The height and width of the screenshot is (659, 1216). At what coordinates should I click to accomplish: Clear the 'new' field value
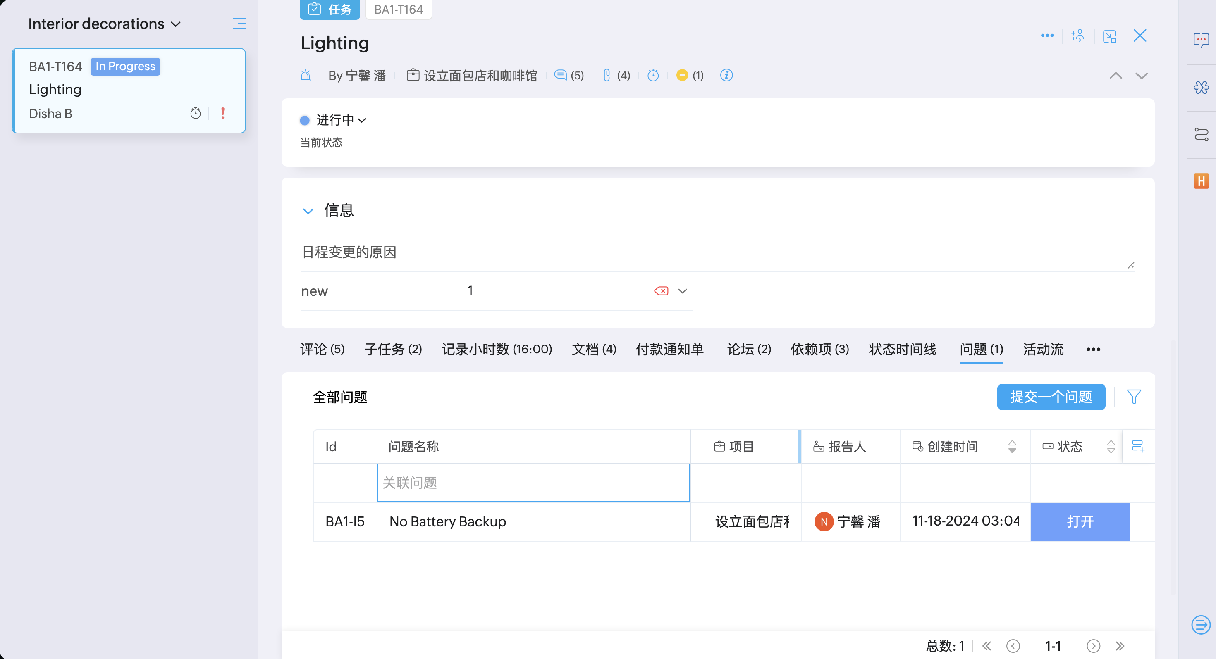point(661,290)
